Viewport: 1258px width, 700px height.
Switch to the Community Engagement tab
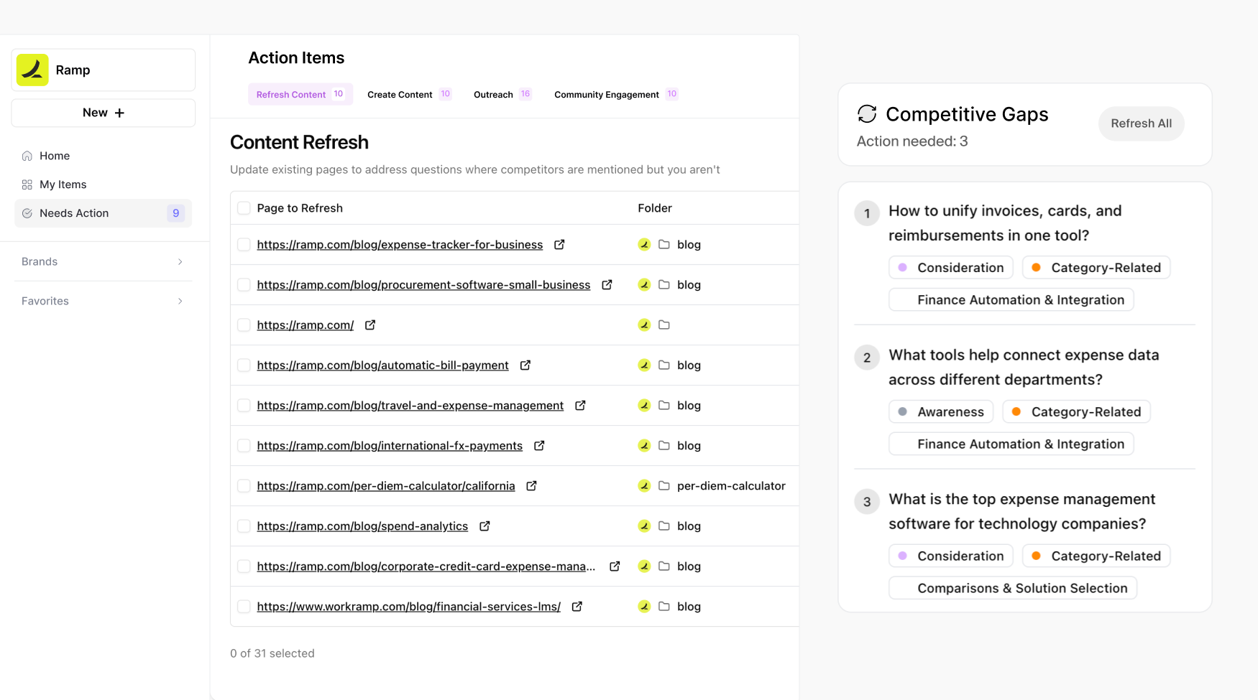tap(615, 94)
